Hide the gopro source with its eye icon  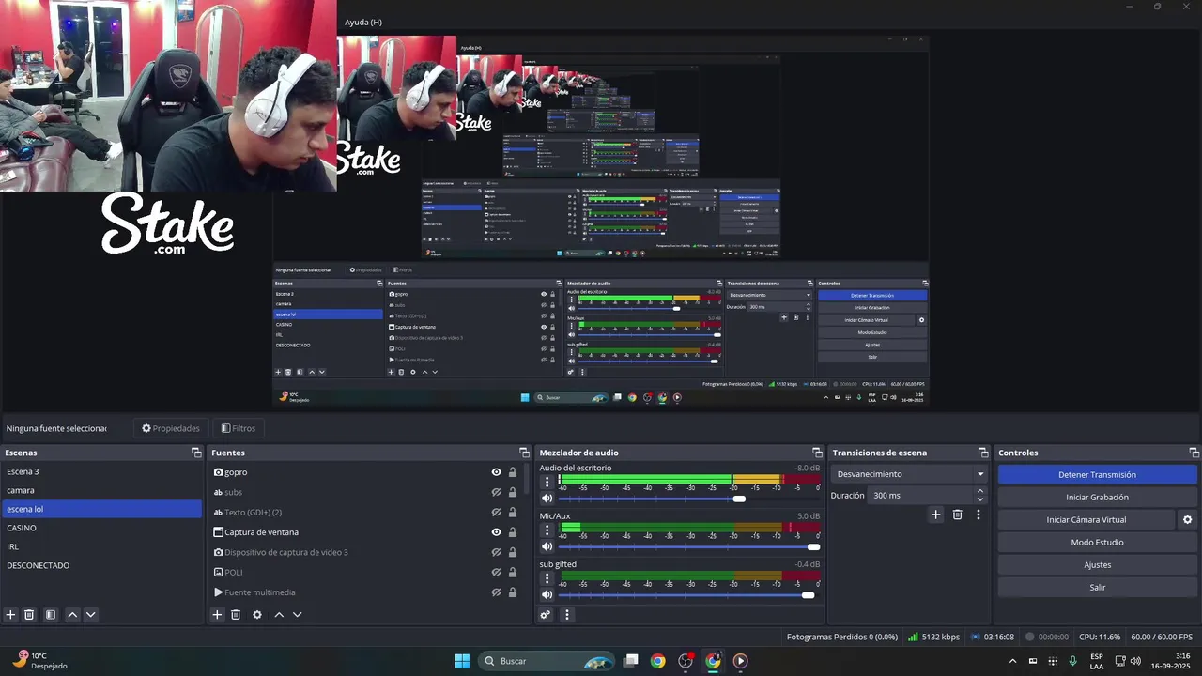coord(497,472)
